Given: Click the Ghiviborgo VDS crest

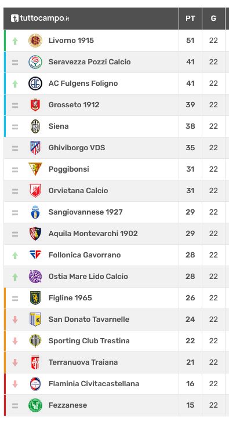Looking at the screenshot, I should 35,148.
